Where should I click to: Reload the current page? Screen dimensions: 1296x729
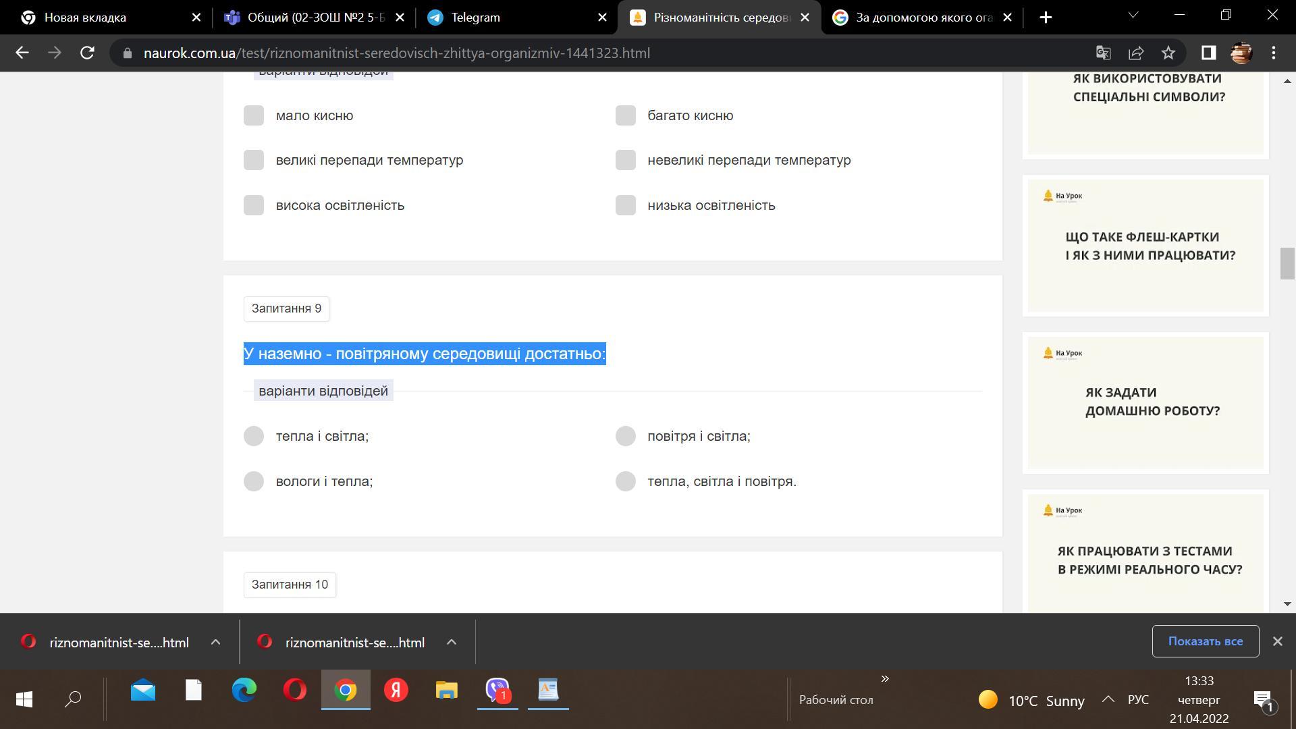[x=87, y=53]
